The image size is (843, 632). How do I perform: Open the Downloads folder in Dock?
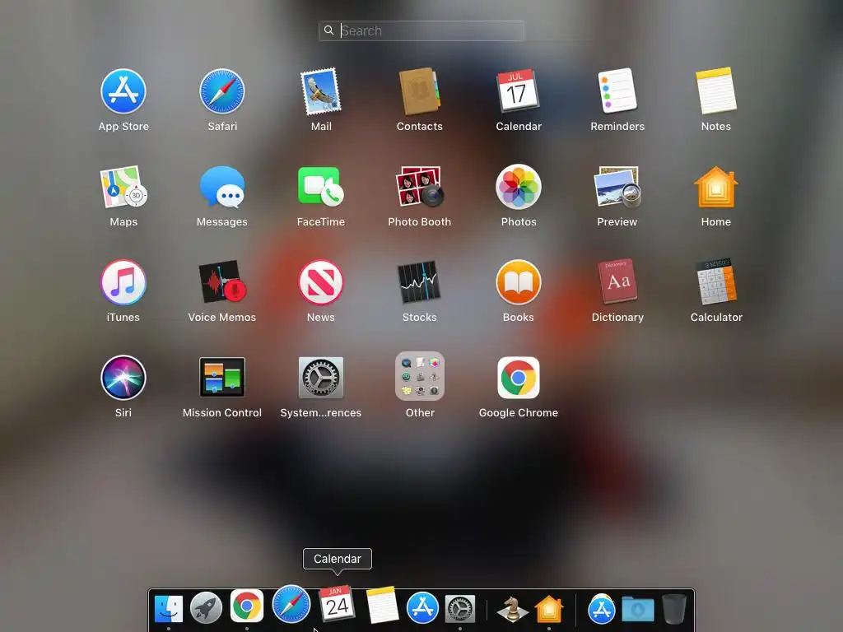638,610
